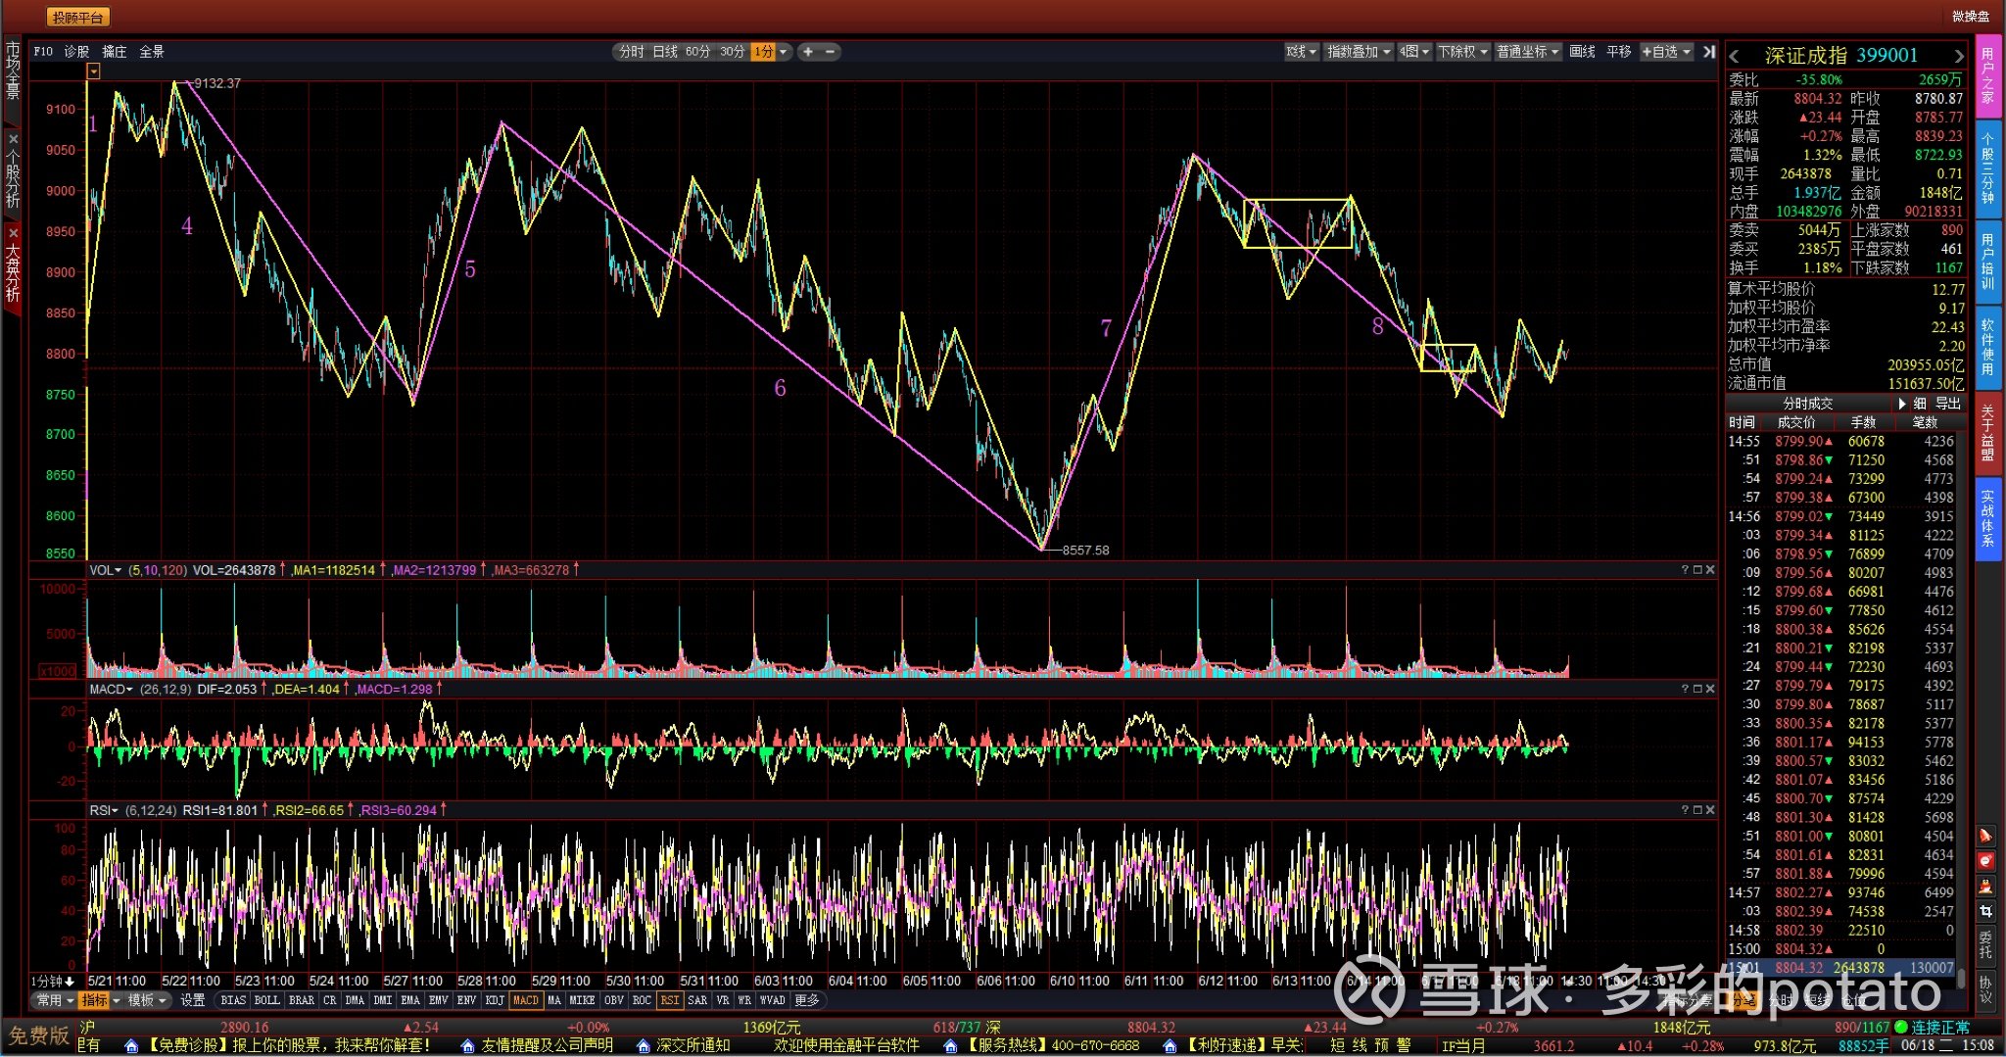
Task: Open the F10 menu item
Action: [x=44, y=52]
